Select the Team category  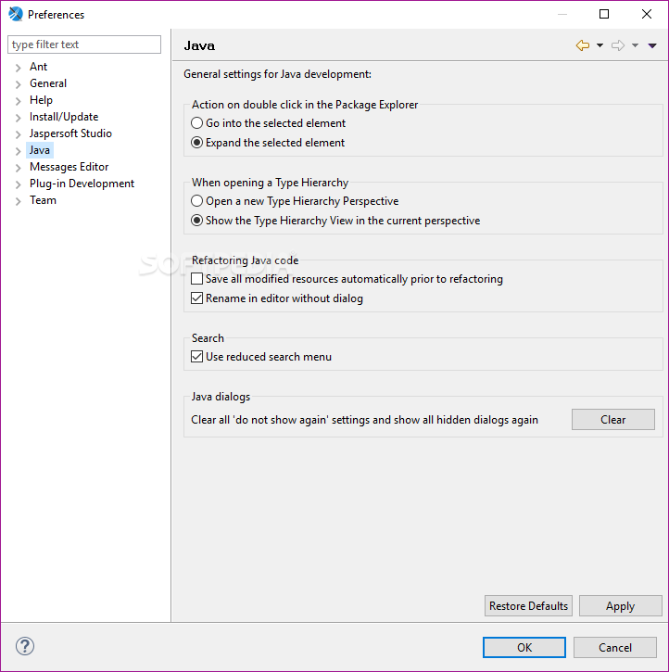(x=43, y=200)
